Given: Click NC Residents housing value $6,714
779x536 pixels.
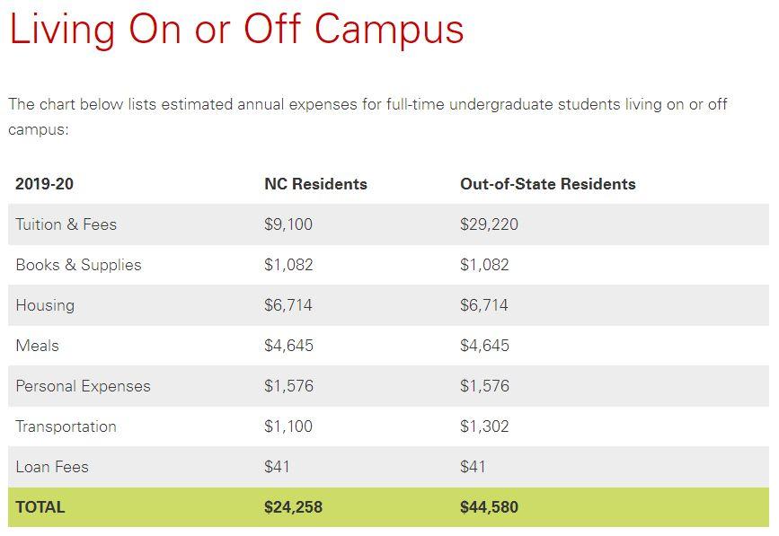Looking at the screenshot, I should [x=288, y=305].
